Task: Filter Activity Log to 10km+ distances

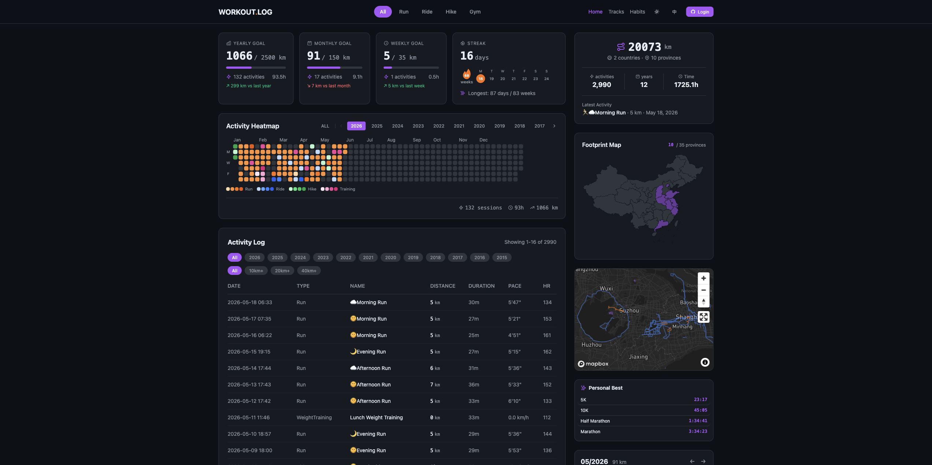Action: [x=256, y=271]
